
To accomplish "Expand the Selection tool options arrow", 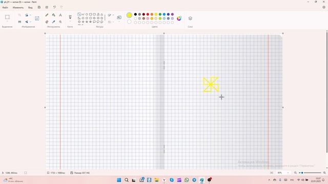I will click(7, 21).
